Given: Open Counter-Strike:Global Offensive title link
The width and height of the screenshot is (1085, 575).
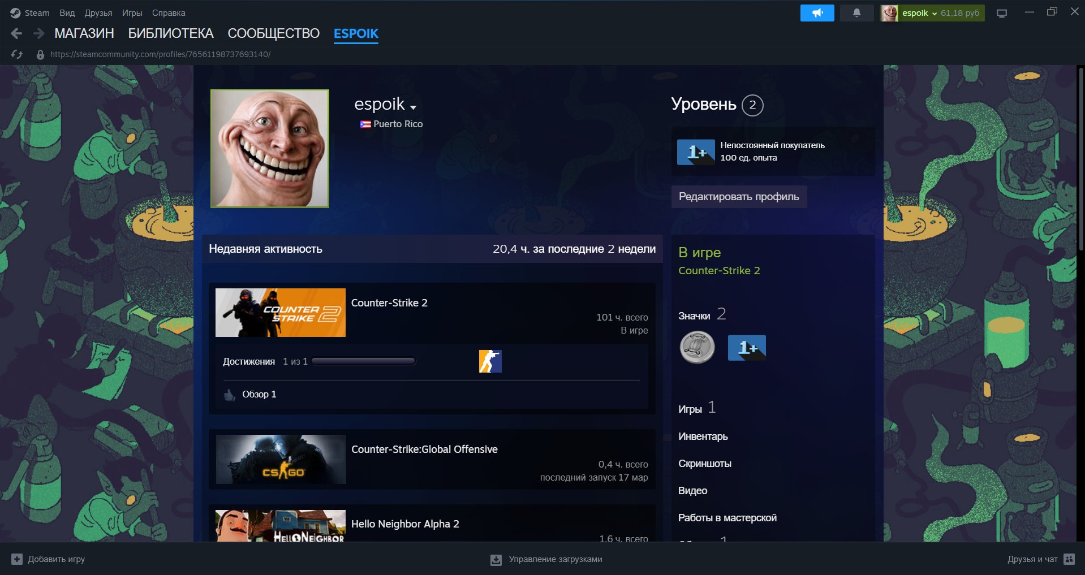Looking at the screenshot, I should pyautogui.click(x=424, y=449).
